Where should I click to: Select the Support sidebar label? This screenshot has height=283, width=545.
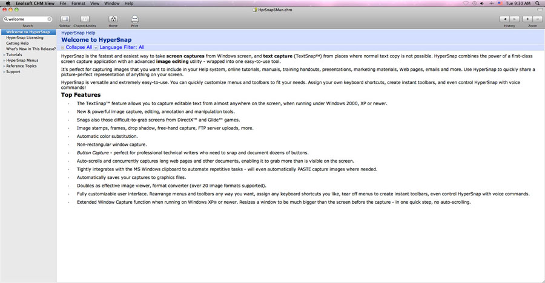point(13,71)
